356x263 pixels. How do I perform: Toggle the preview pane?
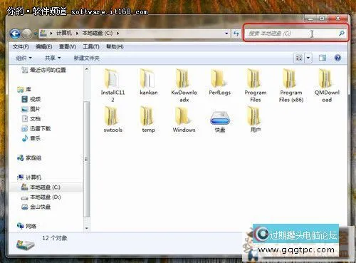tap(323, 58)
